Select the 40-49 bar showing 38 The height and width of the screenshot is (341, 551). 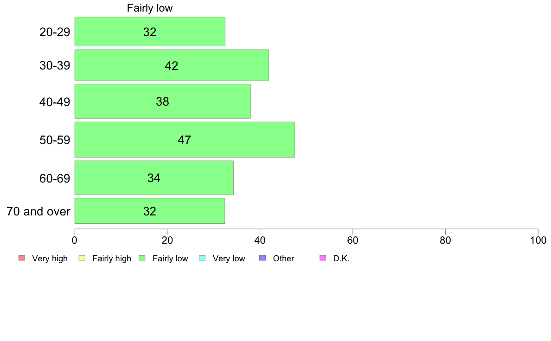(x=162, y=101)
